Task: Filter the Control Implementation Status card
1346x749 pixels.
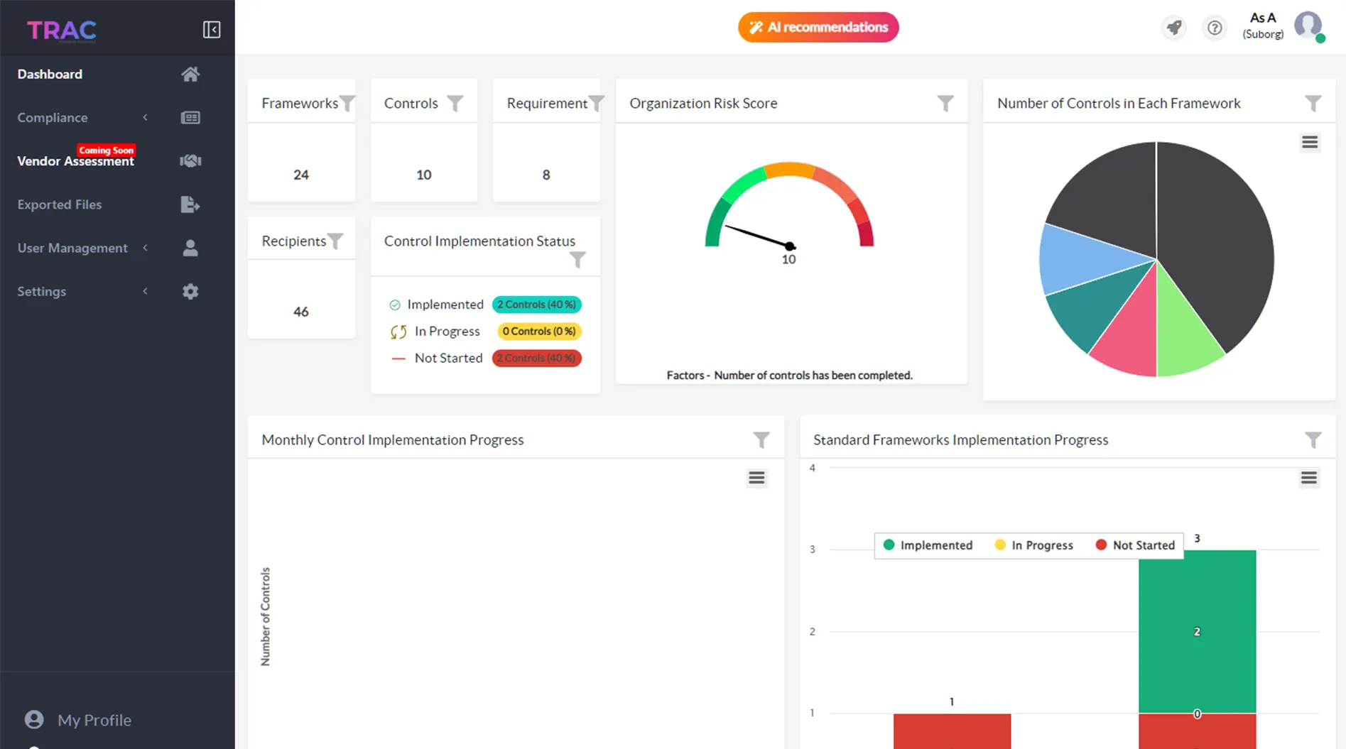Action: pos(578,260)
